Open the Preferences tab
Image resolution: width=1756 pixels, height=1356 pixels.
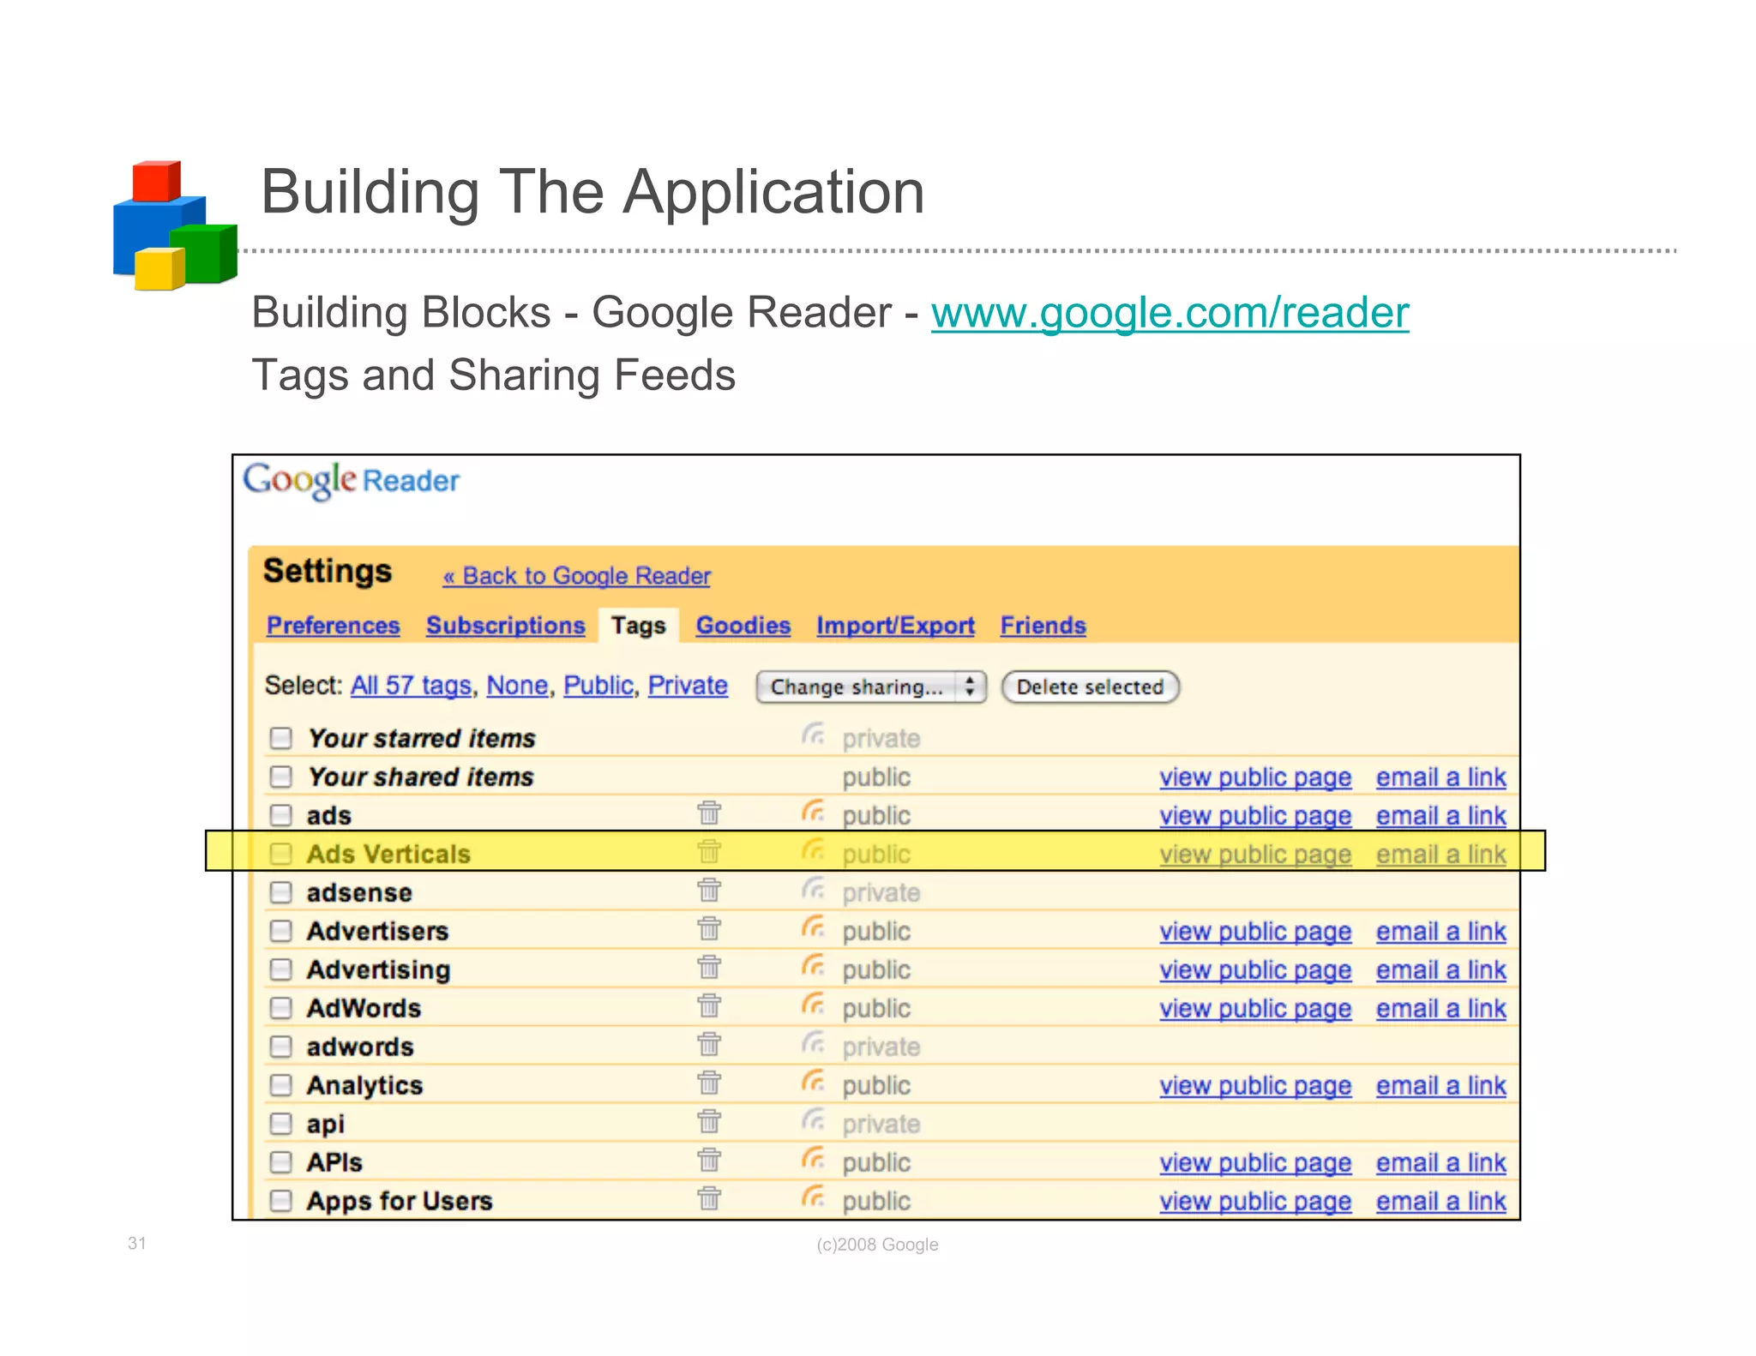(x=333, y=626)
